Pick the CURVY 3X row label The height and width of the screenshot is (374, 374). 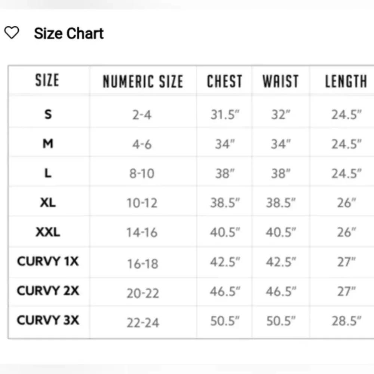point(48,320)
